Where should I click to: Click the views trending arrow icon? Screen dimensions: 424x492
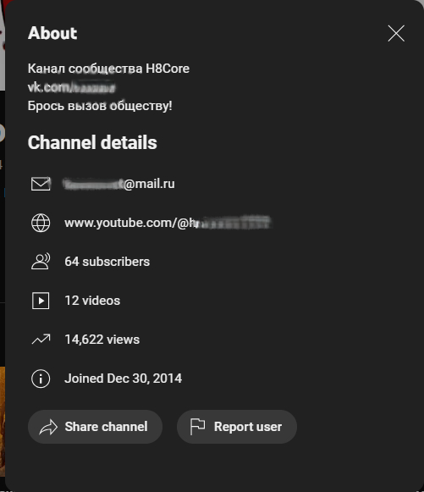point(41,340)
